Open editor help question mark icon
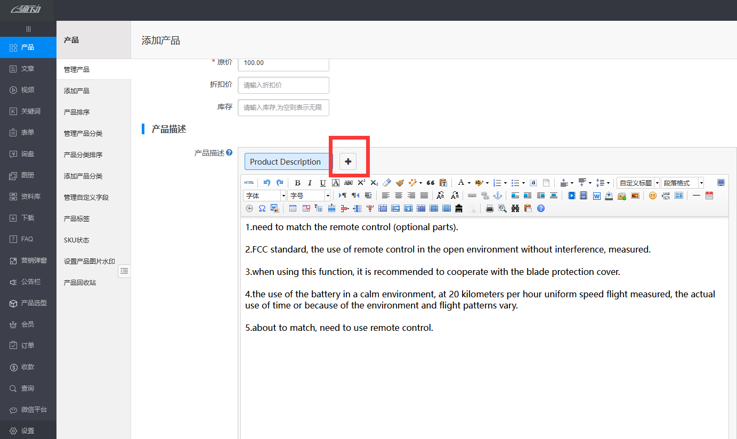737x439 pixels. [x=541, y=208]
